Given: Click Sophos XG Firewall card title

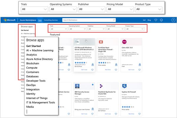Looking at the screenshot, I should [x=129, y=92].
